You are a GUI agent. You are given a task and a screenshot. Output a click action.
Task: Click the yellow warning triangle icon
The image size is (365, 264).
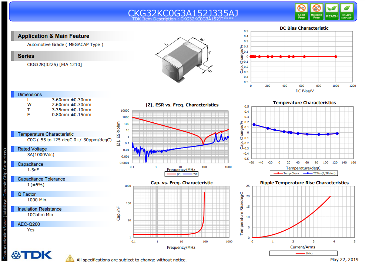click(x=70, y=259)
